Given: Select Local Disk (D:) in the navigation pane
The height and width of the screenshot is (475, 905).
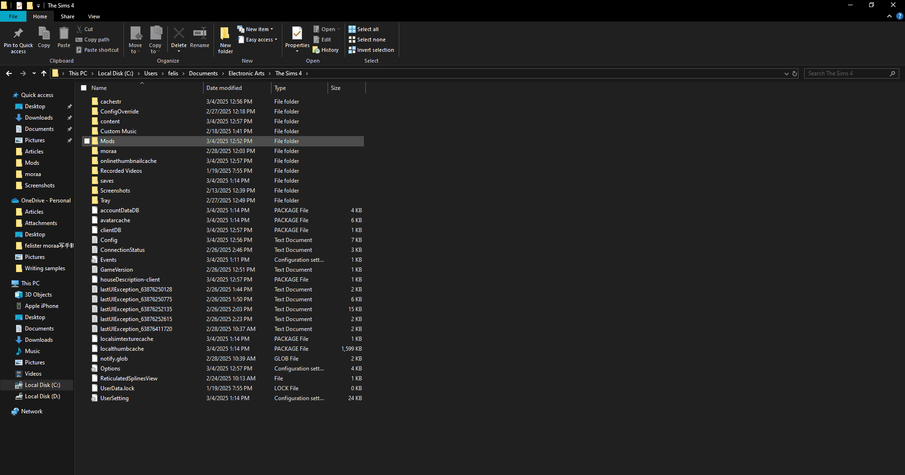Looking at the screenshot, I should pyautogui.click(x=42, y=396).
